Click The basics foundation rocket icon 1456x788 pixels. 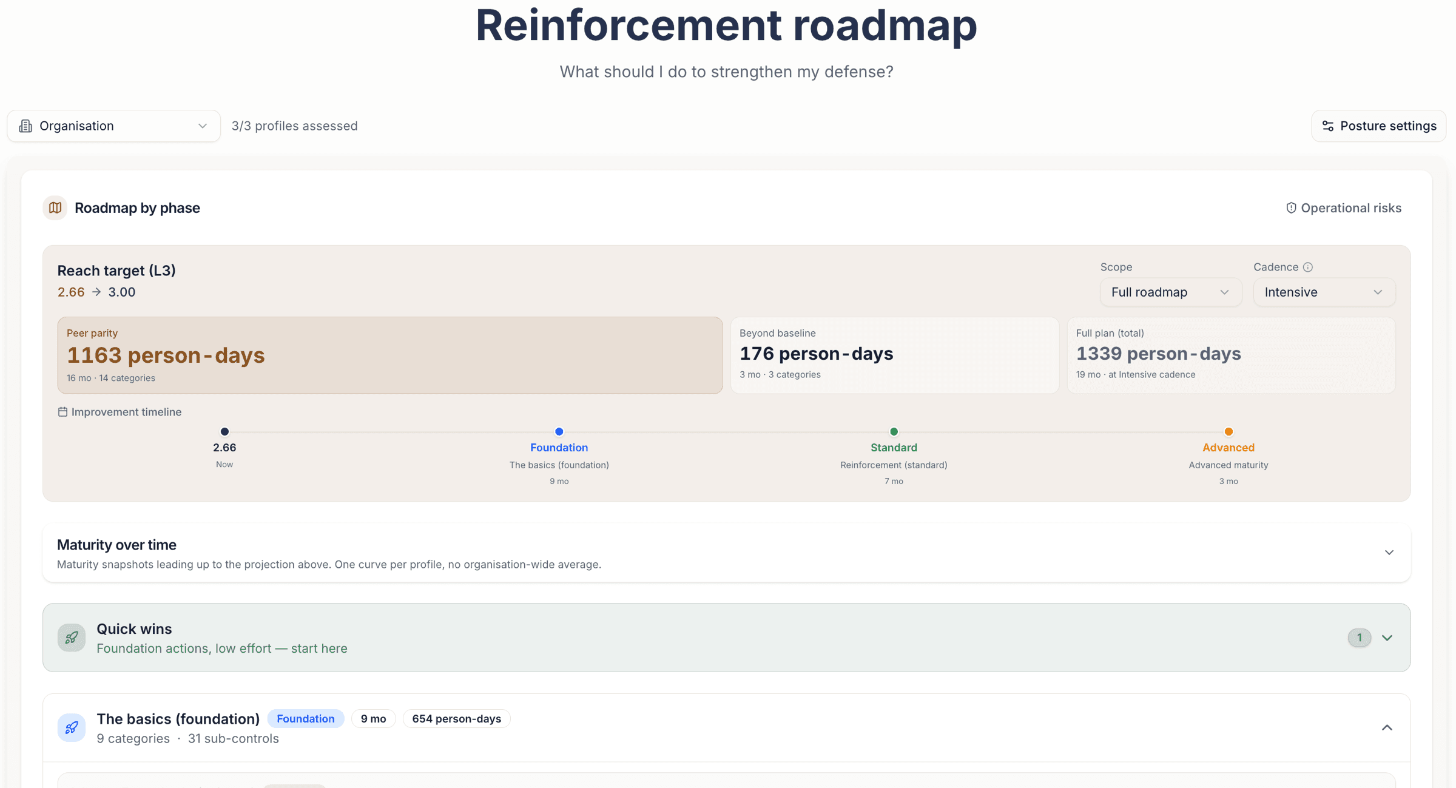[72, 727]
